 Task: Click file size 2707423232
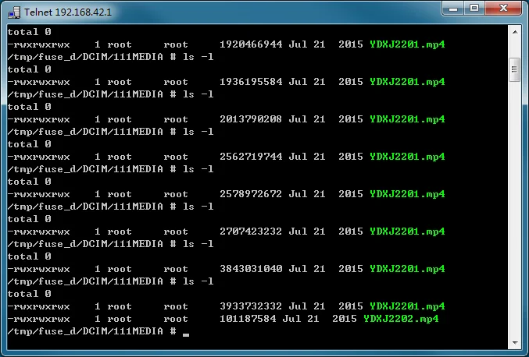(x=251, y=232)
